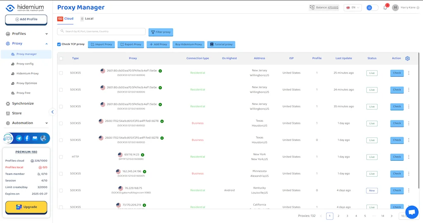Collapse the sidebar with arrow handle
This screenshot has height=223, width=423.
tap(52, 112)
